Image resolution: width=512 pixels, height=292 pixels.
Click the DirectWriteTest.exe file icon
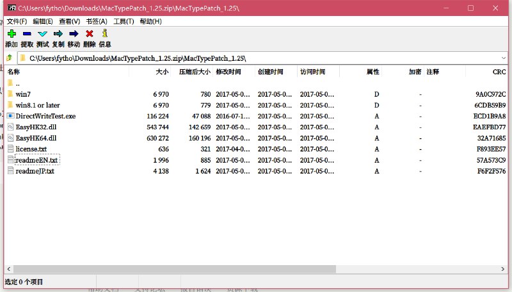10,116
